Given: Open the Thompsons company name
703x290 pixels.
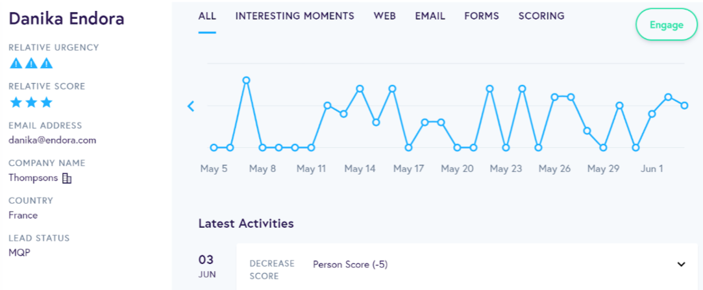Looking at the screenshot, I should click(33, 178).
